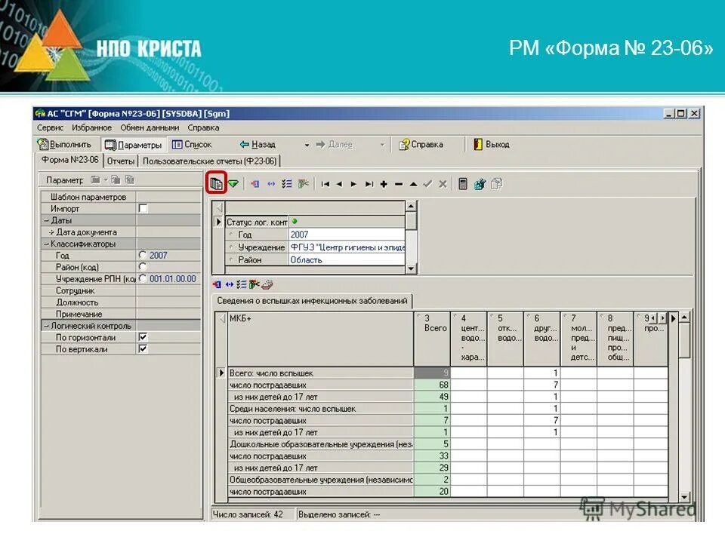Click the Параметры button
Viewport: 725px width, 543px height.
[134, 145]
